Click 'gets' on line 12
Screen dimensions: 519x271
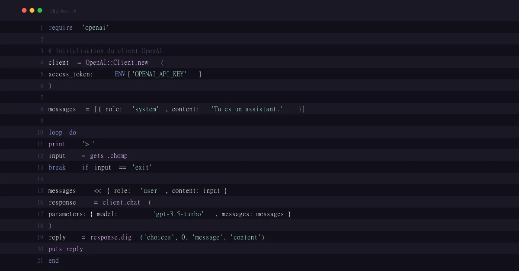point(97,156)
